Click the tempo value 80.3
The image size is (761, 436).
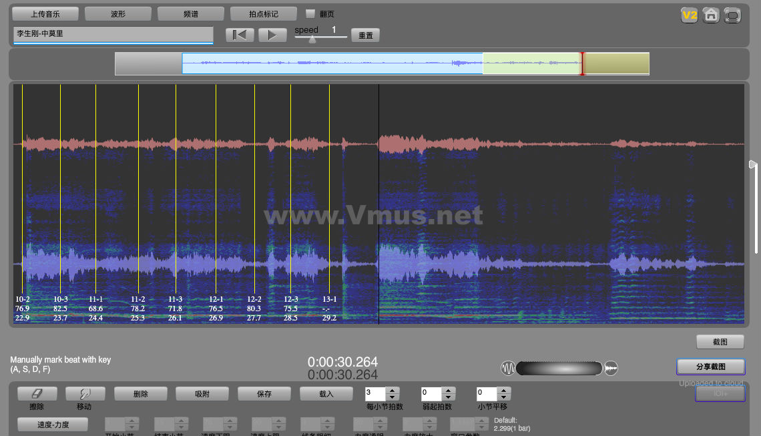[254, 308]
